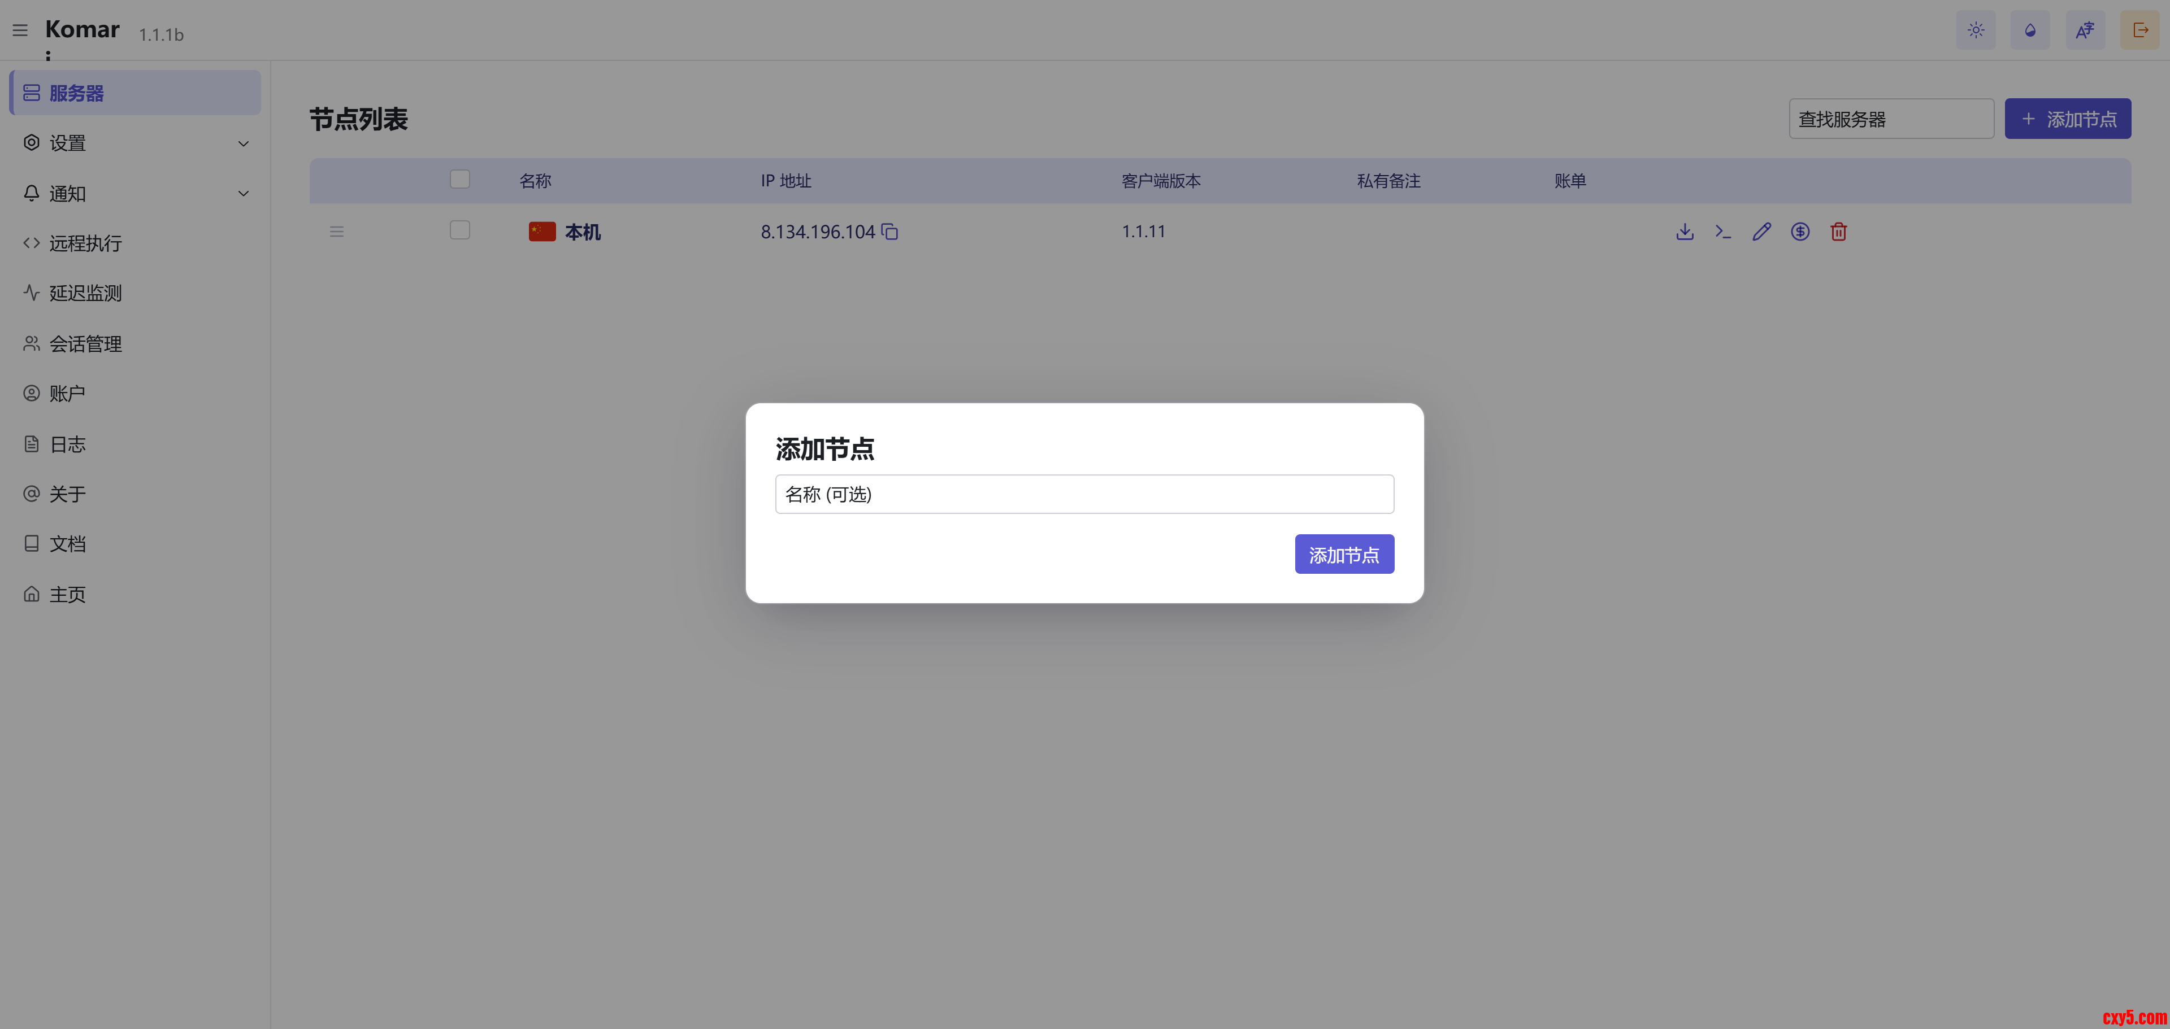Open the billing dollar icon for 本机

point(1800,232)
